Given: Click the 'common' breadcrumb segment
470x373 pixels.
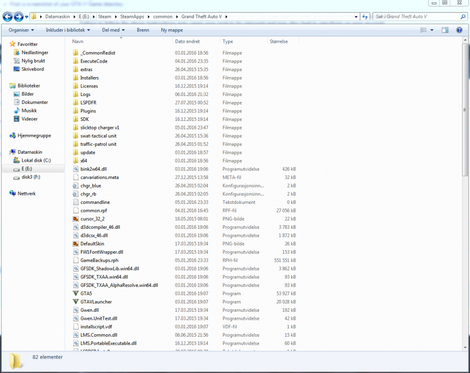Looking at the screenshot, I should click(163, 17).
